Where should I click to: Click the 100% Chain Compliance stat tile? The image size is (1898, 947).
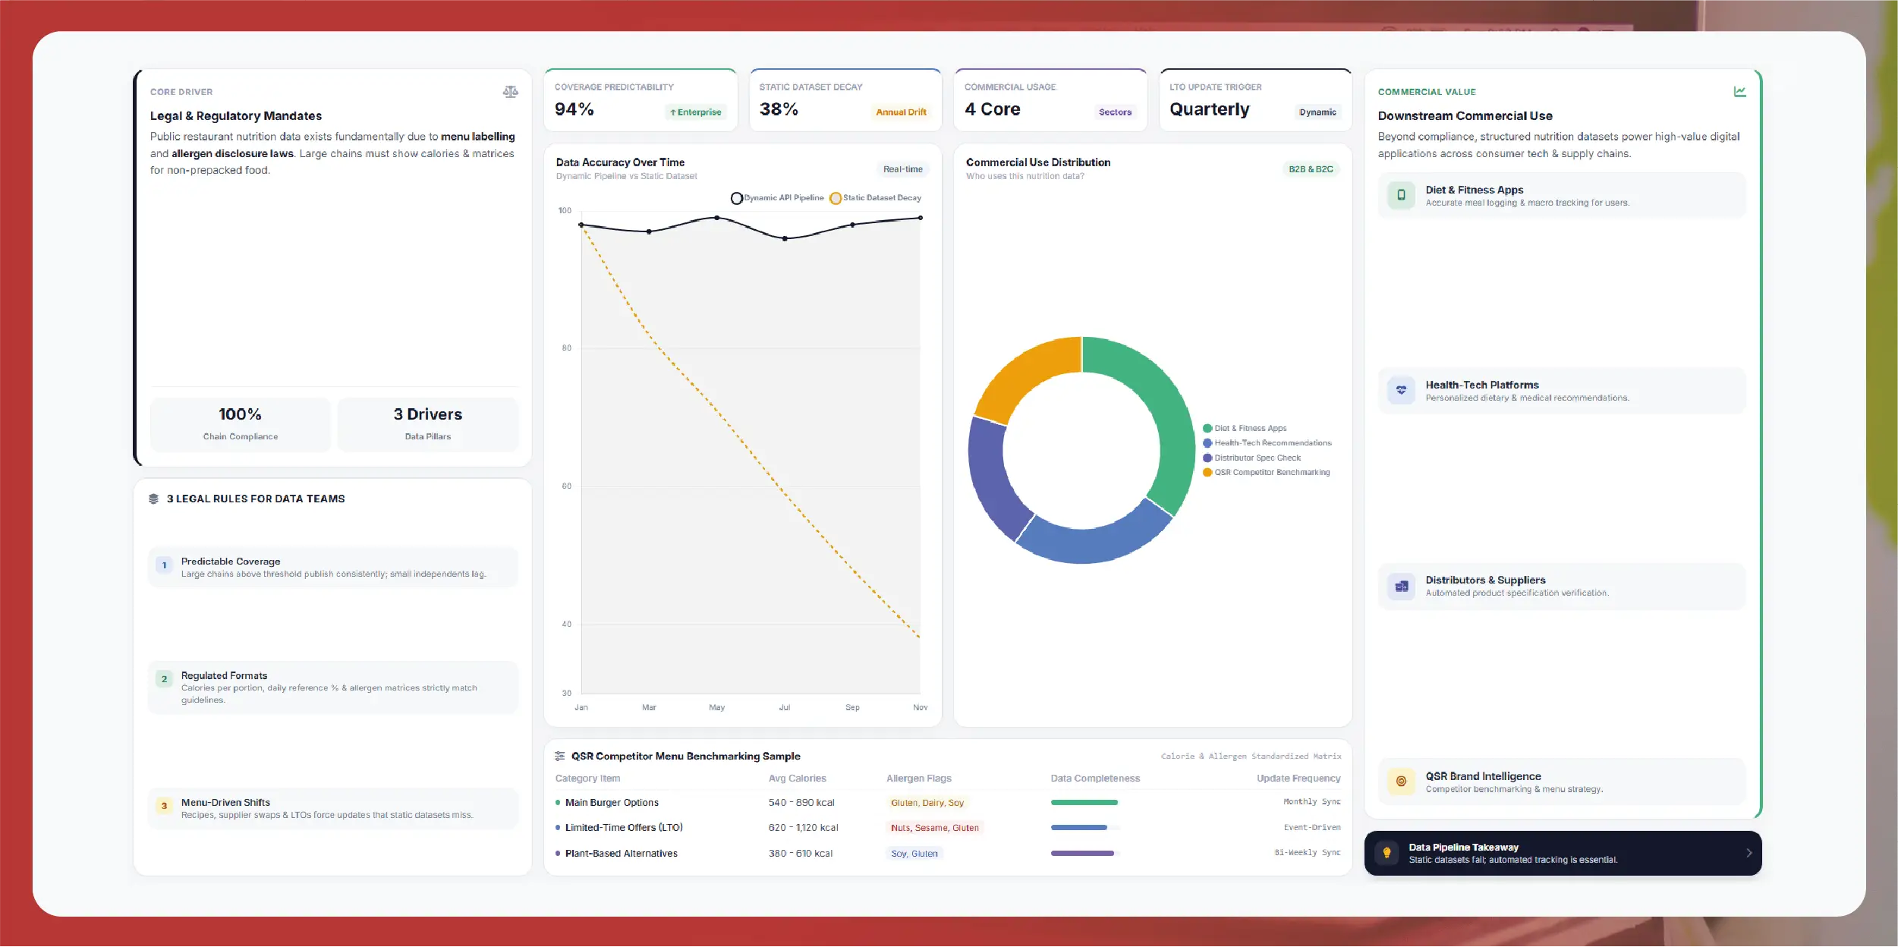tap(241, 424)
